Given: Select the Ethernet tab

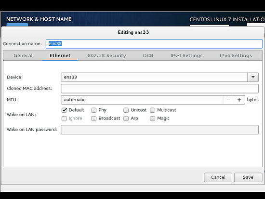Looking at the screenshot, I should 60,55.
